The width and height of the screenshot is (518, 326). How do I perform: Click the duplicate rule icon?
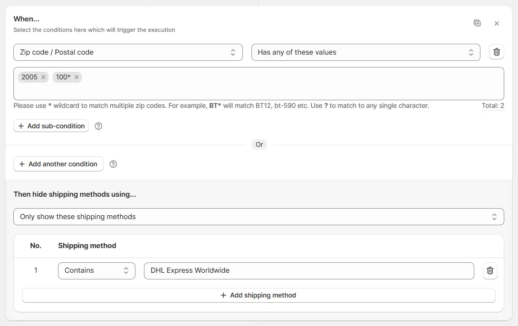(477, 23)
